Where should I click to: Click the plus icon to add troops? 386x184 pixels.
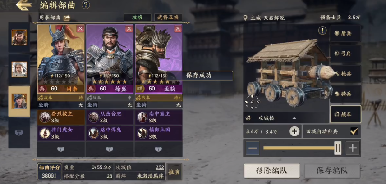[x=294, y=131]
